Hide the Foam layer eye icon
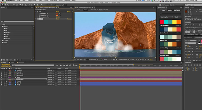The image size is (202, 110). 1,72
